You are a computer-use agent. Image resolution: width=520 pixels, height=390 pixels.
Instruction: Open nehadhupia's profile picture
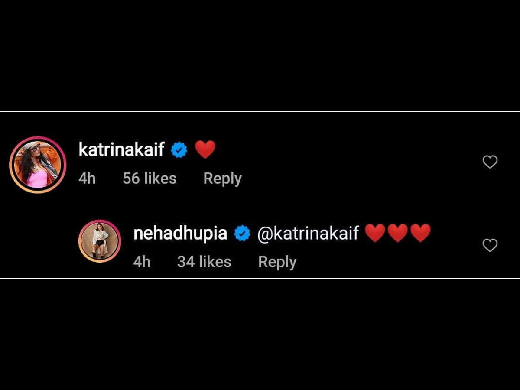click(x=100, y=241)
